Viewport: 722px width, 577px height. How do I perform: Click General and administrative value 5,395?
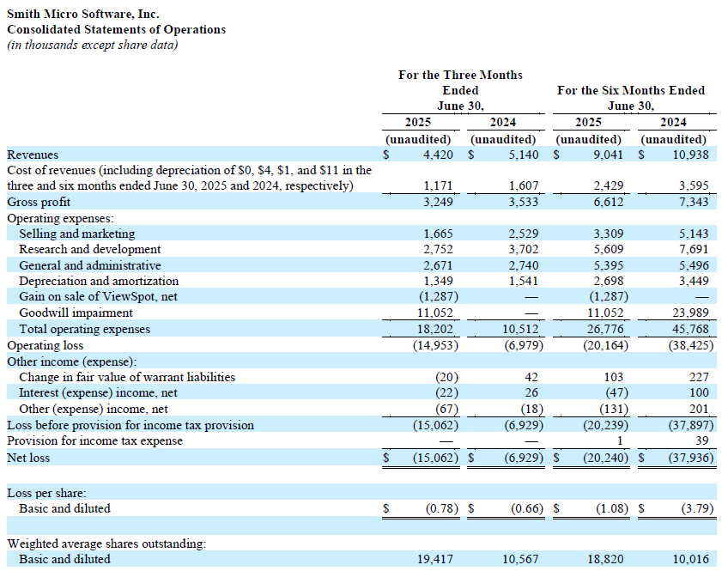click(609, 265)
